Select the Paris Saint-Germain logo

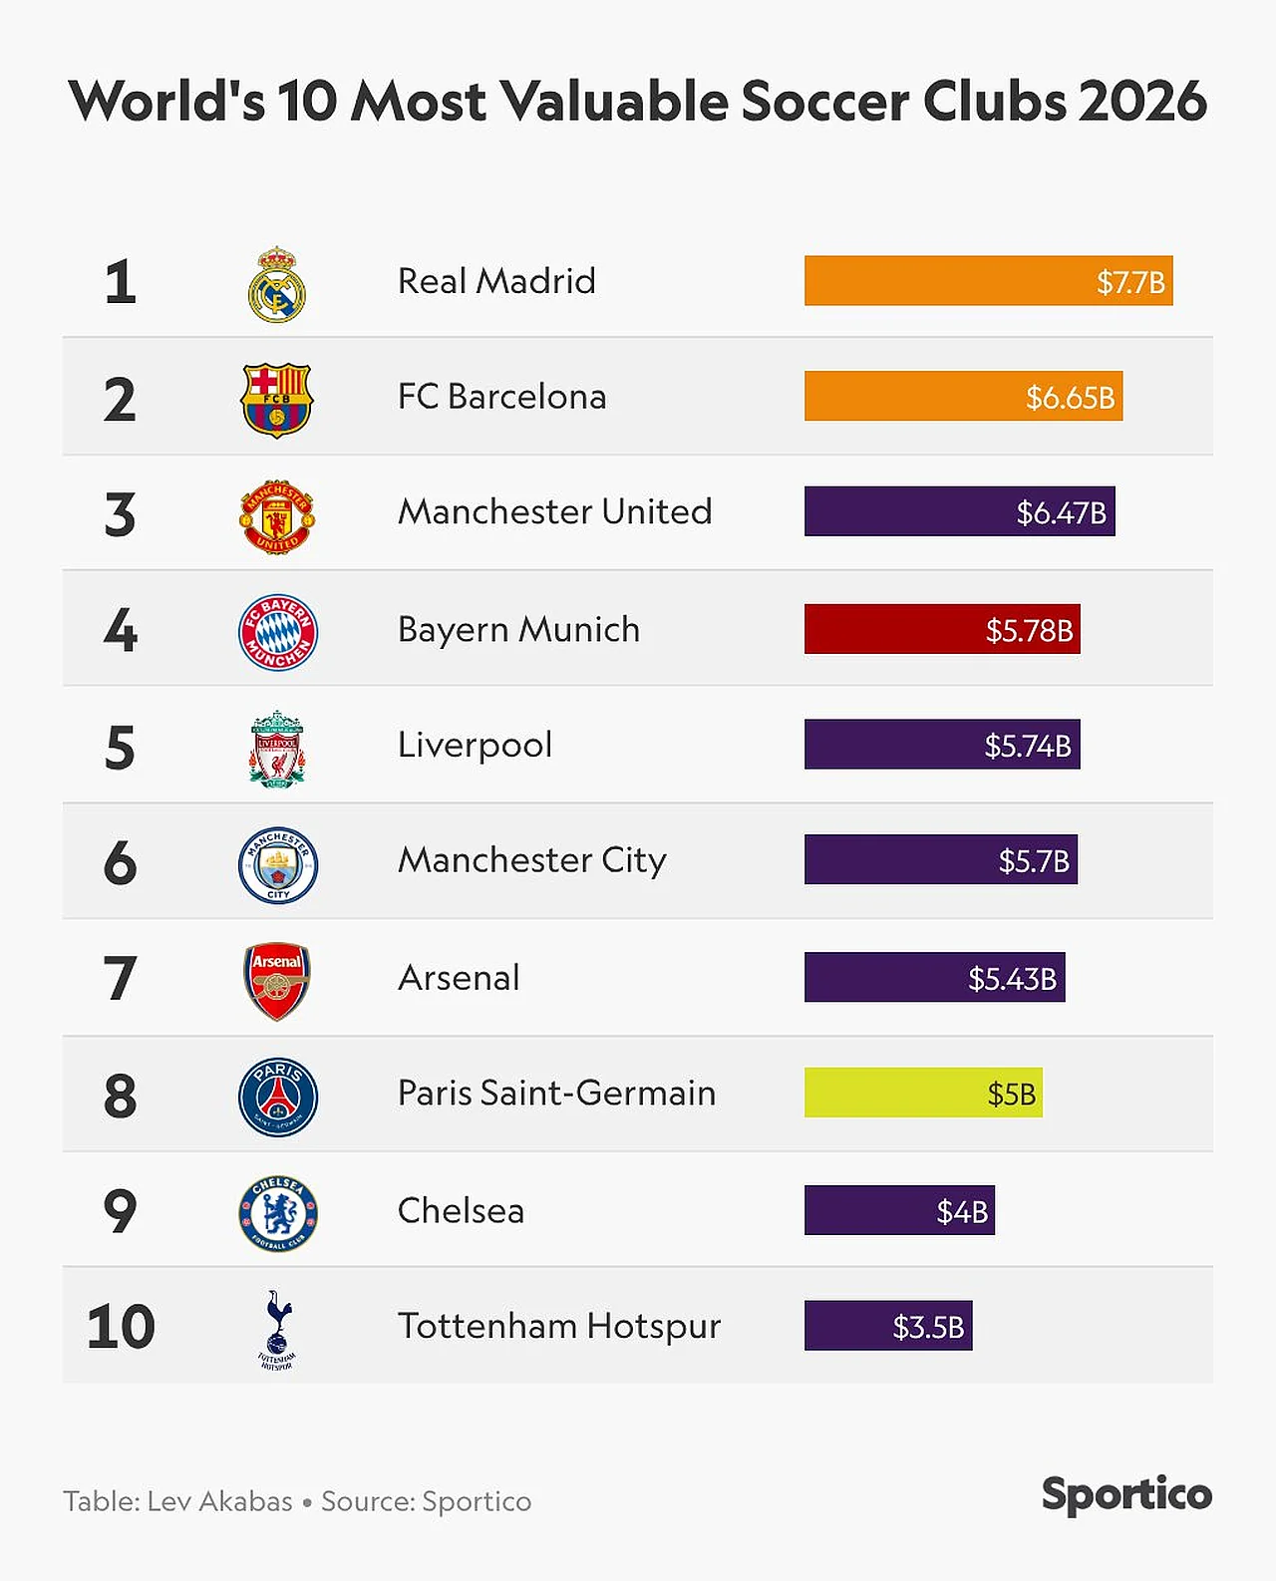pyautogui.click(x=278, y=1097)
